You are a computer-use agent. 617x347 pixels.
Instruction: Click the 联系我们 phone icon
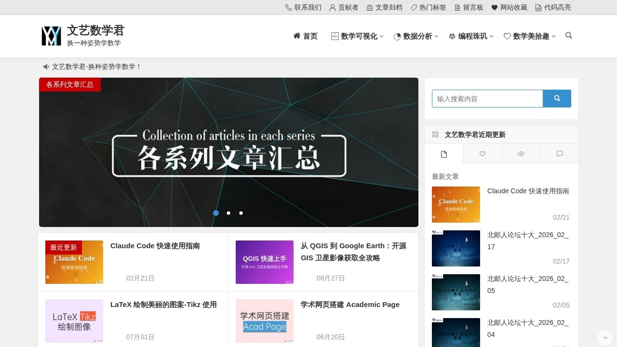tap(288, 7)
